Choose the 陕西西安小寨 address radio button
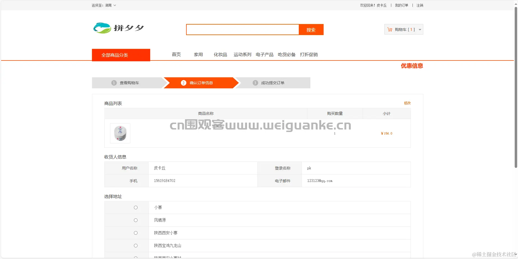The width and height of the screenshot is (518, 259). coord(136,233)
